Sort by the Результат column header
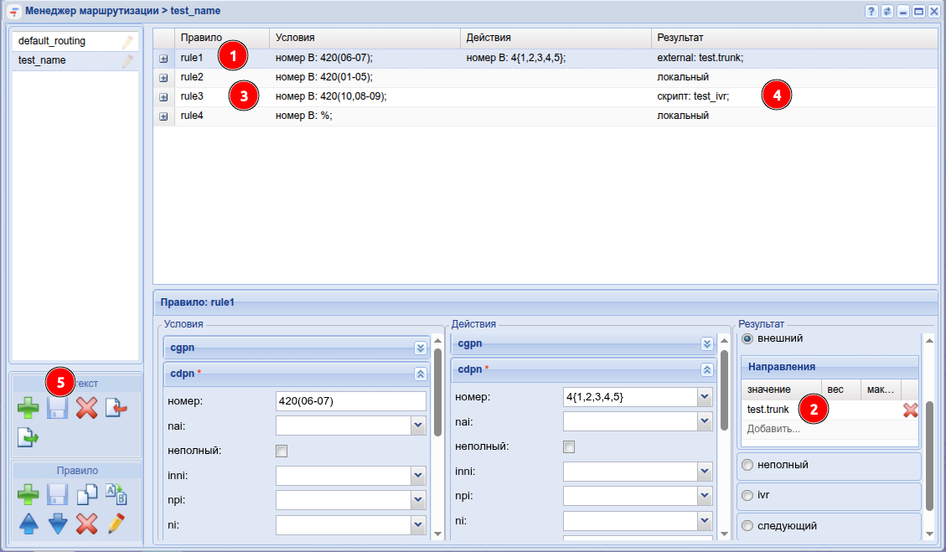 [680, 38]
